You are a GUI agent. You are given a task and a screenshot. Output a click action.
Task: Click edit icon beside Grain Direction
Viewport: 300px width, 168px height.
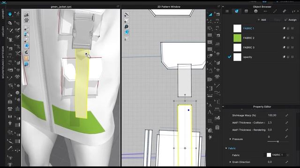click(286, 162)
